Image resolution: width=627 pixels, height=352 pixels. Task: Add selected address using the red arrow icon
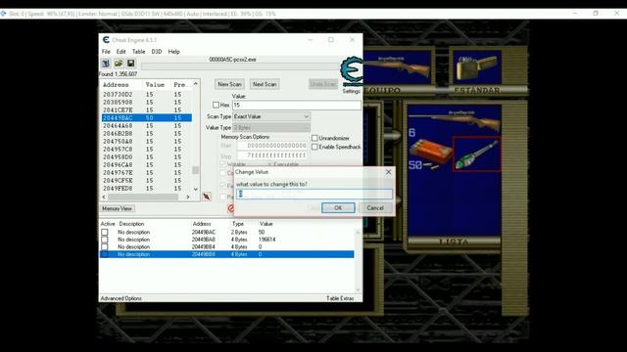point(207,197)
